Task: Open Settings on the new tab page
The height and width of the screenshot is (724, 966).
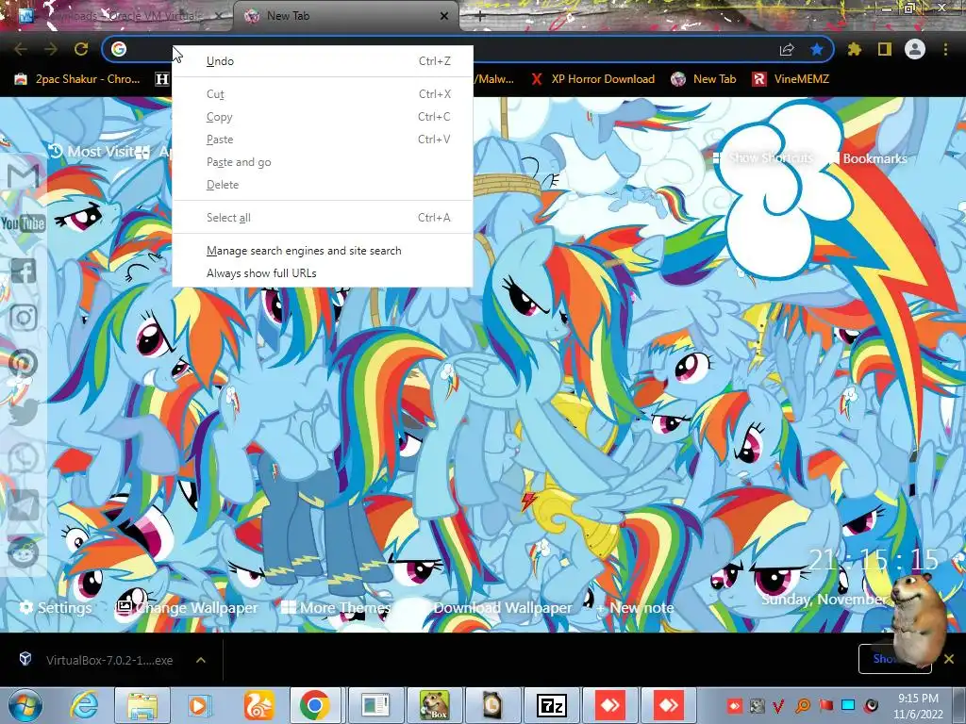Action: pyautogui.click(x=56, y=608)
